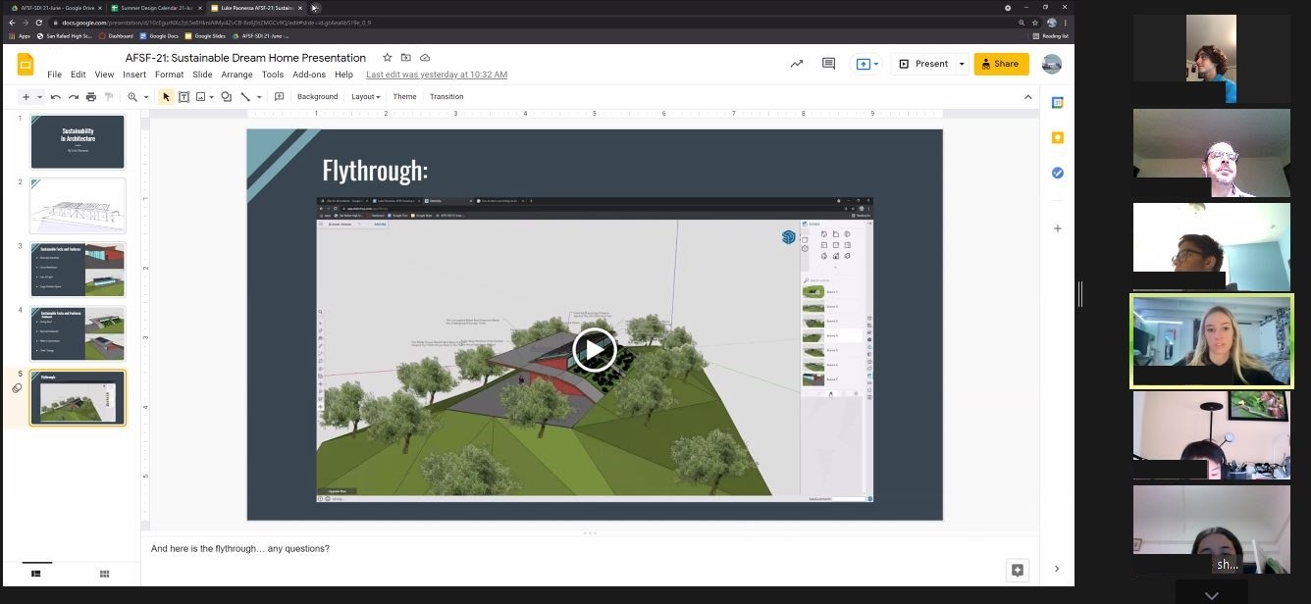Star the presentation with the star icon
This screenshot has width=1311, height=604.
(x=388, y=58)
